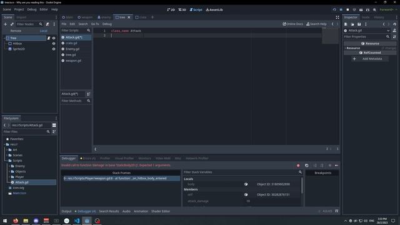This screenshot has width=400, height=225.
Task: Switch to the Inspector Node tab
Action: point(366,17)
